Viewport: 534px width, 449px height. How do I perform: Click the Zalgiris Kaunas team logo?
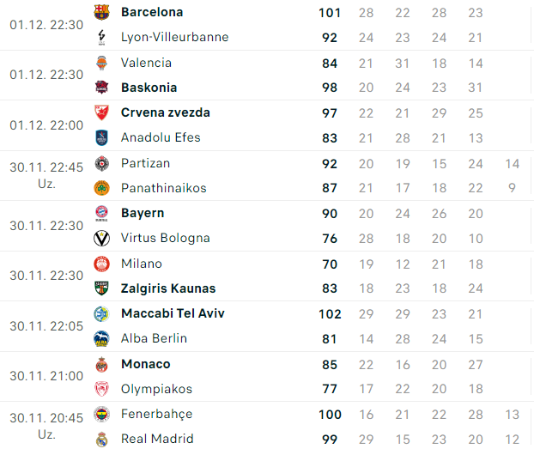click(x=102, y=288)
